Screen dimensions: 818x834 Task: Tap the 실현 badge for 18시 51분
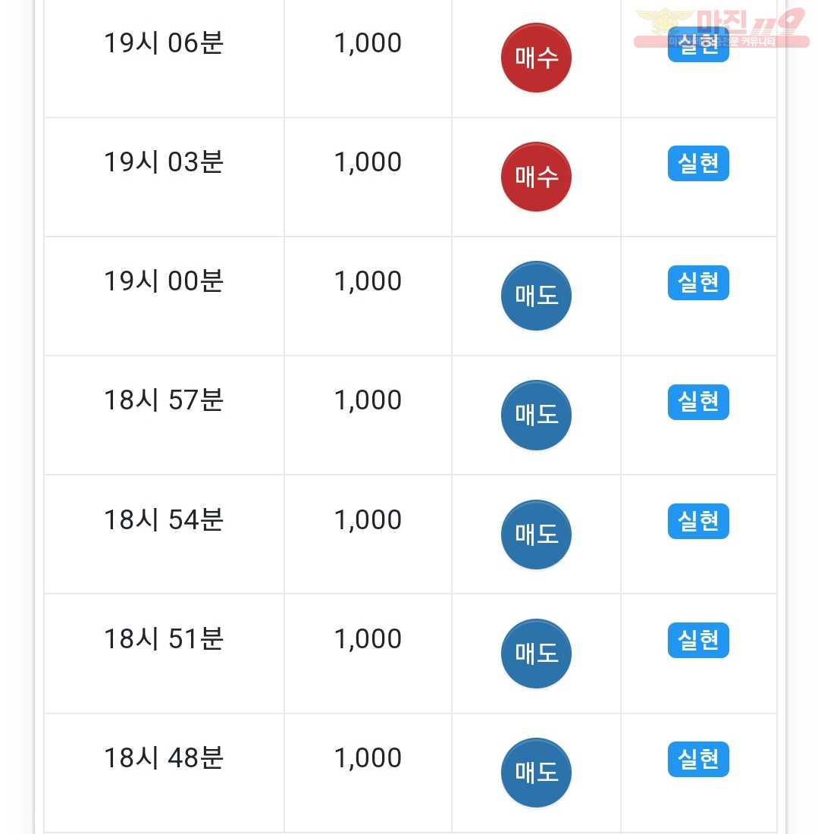pos(698,640)
